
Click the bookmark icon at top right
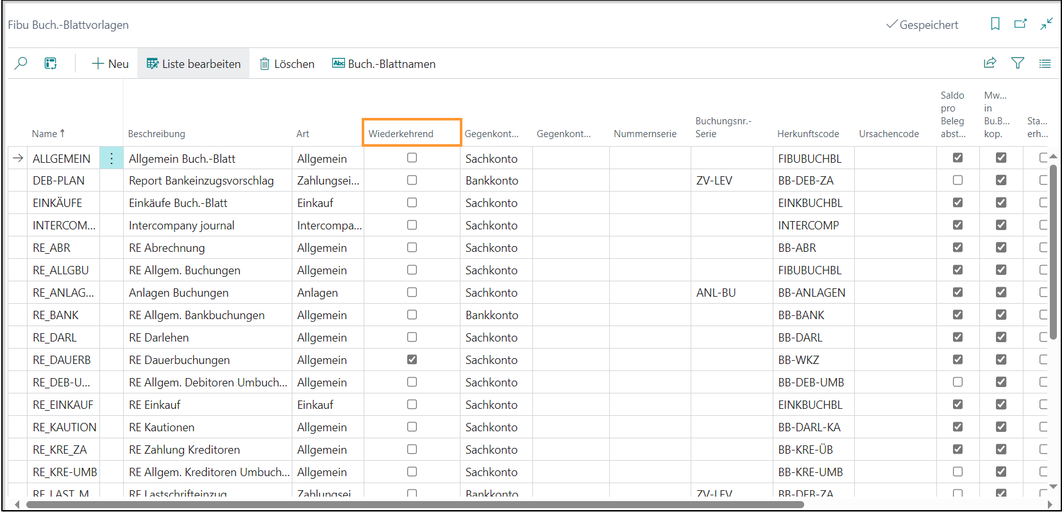coord(995,24)
